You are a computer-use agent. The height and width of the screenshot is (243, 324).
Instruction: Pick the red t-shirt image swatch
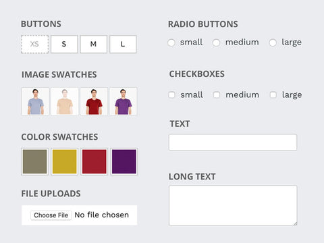pyautogui.click(x=94, y=101)
